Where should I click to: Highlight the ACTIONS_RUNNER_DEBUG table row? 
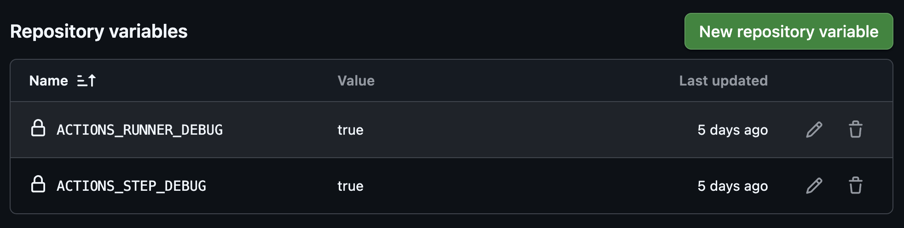click(x=506, y=130)
